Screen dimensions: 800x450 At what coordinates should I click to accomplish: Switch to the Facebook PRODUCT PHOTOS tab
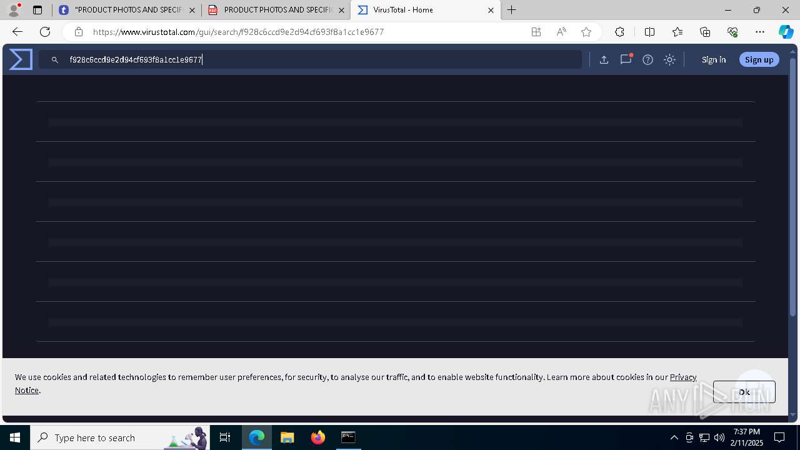point(127,10)
